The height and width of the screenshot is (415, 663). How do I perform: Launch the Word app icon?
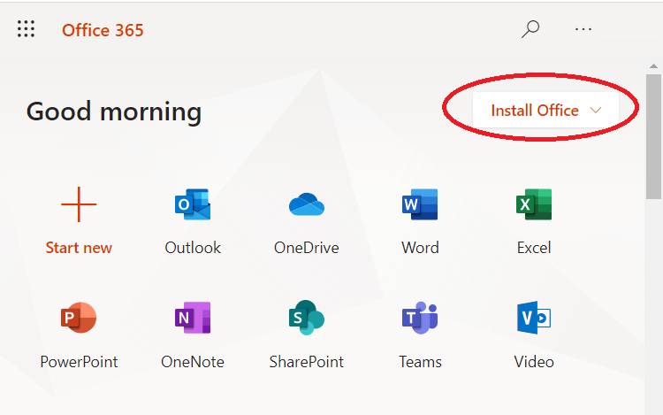click(420, 204)
